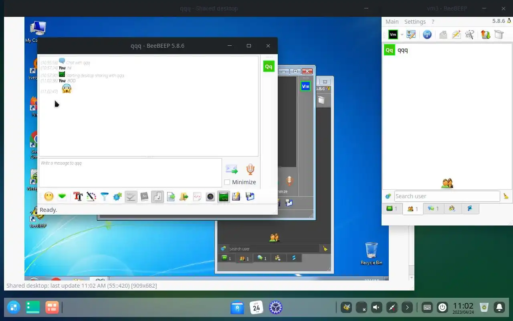
Task: Open the green desktop icon on dock
Action: pyautogui.click(x=33, y=307)
